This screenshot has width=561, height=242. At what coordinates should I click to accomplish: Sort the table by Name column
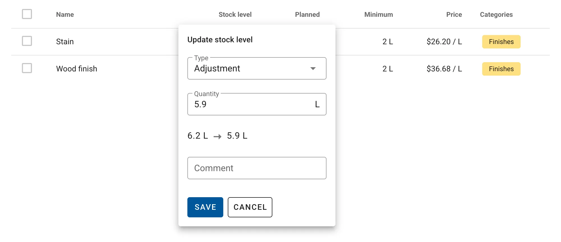(65, 14)
